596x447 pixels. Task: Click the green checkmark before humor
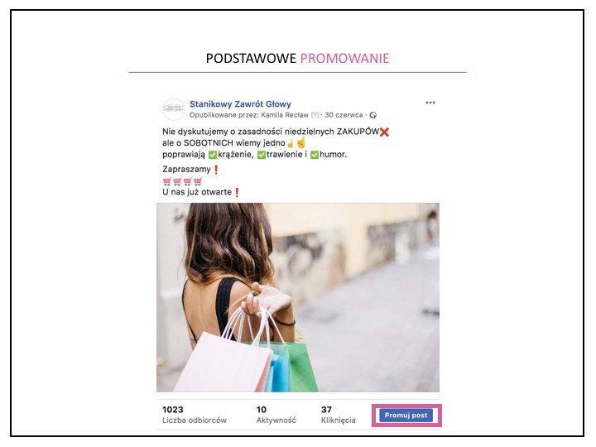(315, 155)
